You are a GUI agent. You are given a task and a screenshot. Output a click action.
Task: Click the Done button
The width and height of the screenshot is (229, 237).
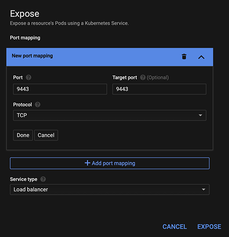(23, 135)
